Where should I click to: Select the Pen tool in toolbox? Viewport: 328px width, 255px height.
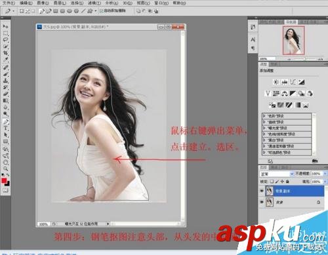point(5,121)
